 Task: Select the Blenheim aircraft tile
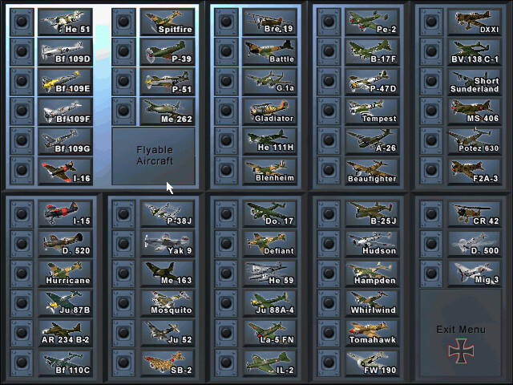click(x=269, y=171)
